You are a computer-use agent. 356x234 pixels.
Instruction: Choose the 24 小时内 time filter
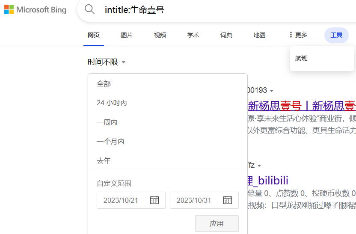point(112,103)
